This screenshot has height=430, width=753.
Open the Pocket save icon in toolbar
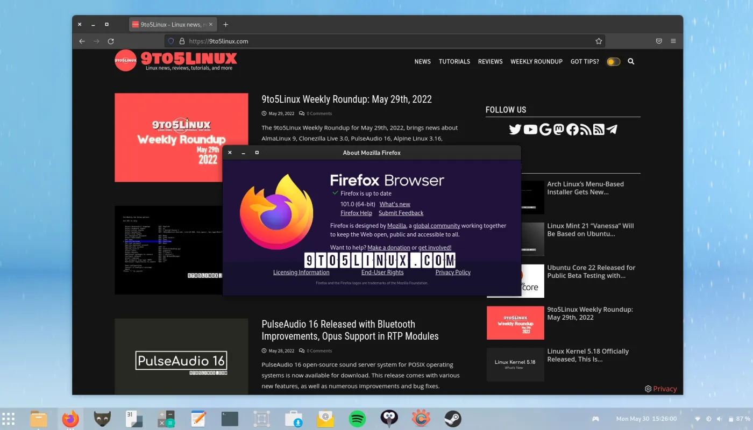(x=659, y=41)
